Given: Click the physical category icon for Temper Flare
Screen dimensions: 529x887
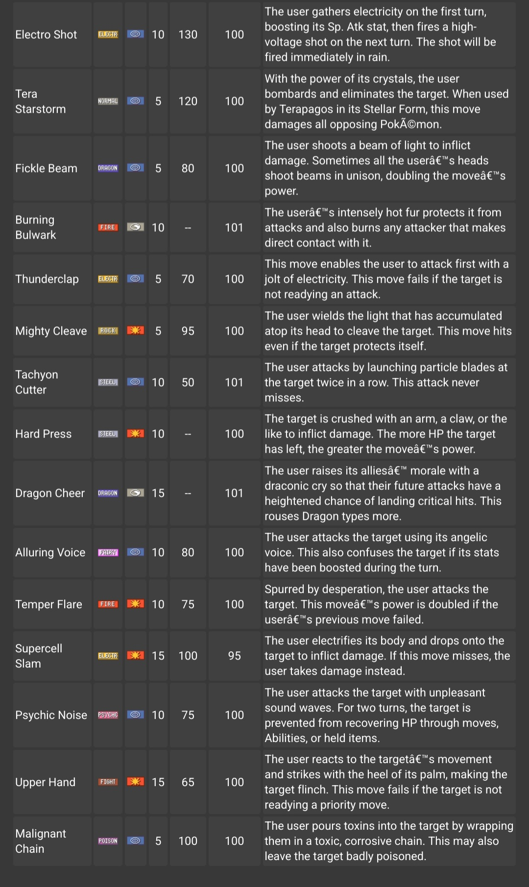Looking at the screenshot, I should click(136, 604).
